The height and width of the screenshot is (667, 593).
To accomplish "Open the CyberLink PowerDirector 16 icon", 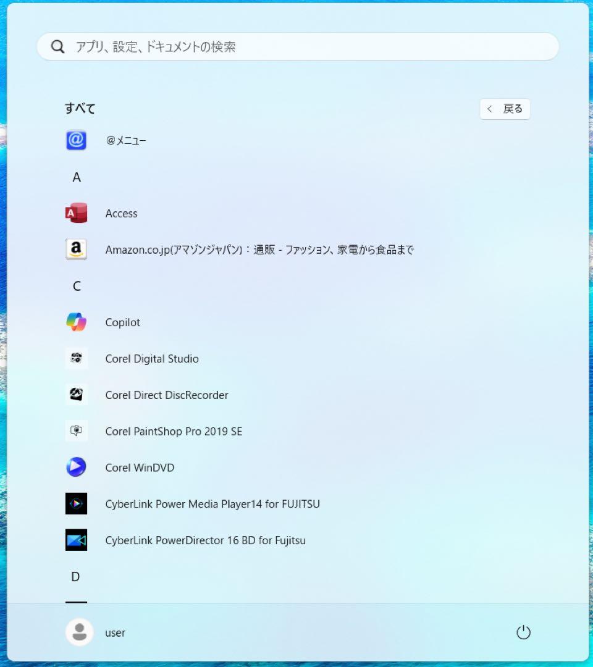I will (x=76, y=540).
